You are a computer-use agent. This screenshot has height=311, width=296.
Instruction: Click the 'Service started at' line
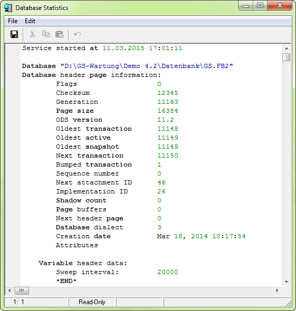tap(102, 48)
